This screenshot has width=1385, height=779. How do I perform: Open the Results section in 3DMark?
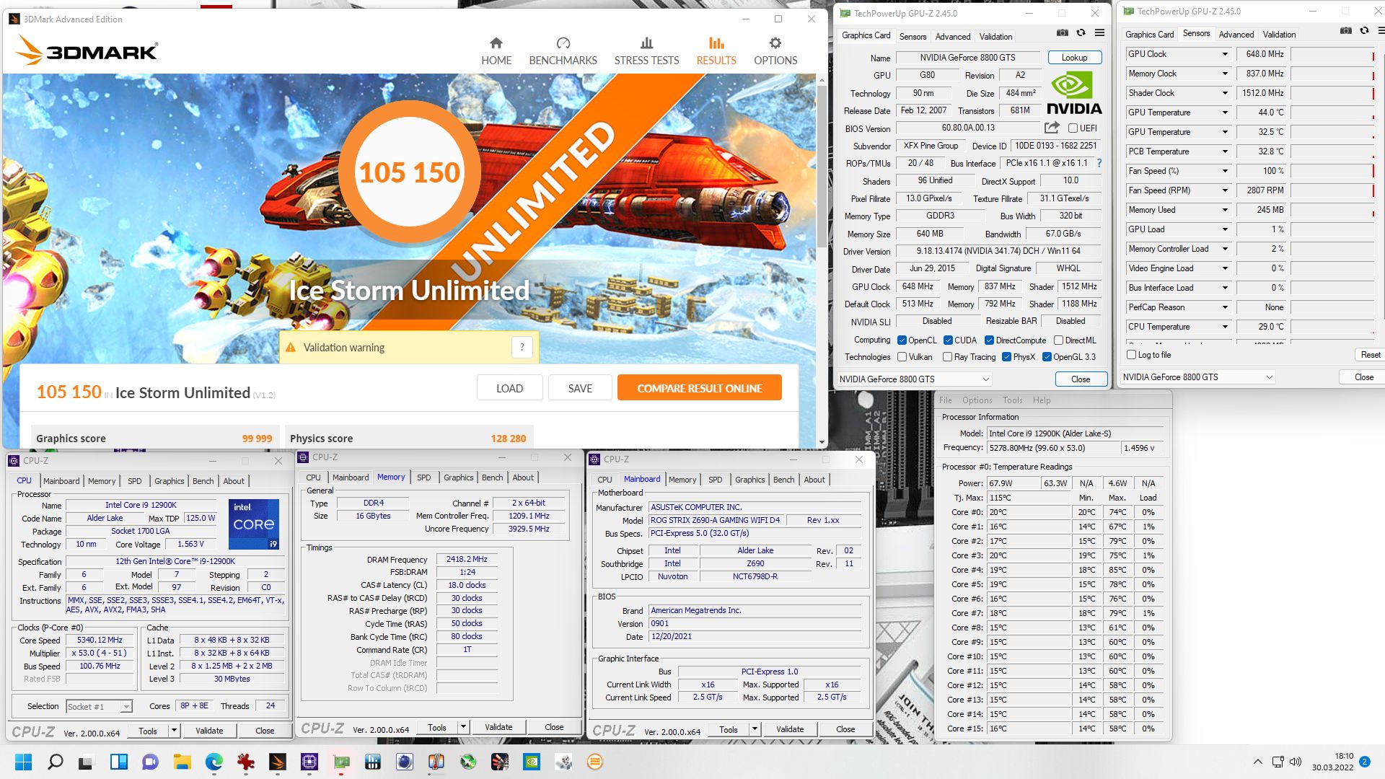pyautogui.click(x=716, y=51)
